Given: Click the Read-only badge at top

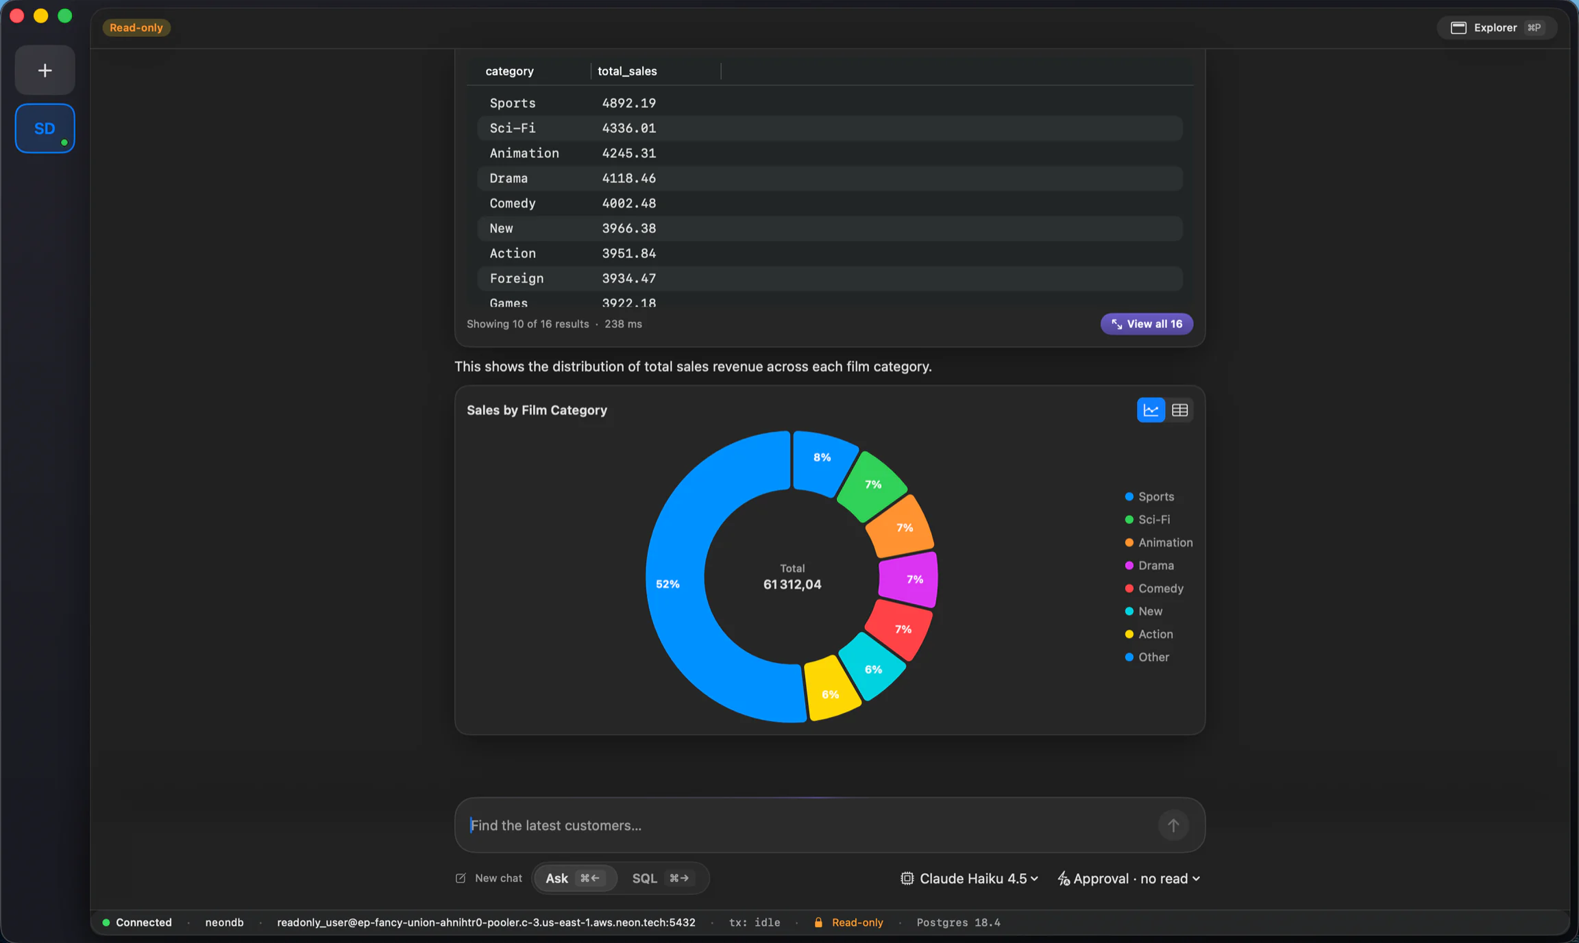Looking at the screenshot, I should tap(136, 27).
